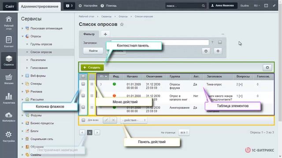
Task: Click the help question mark near Заголовок
Action: 212,43
